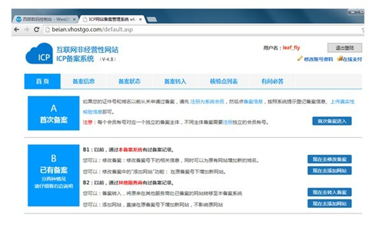Click the 现在去转入备案 button
This screenshot has width=372, height=225.
point(330,192)
